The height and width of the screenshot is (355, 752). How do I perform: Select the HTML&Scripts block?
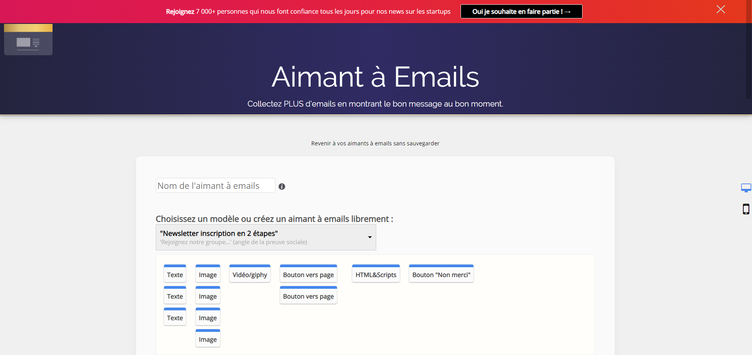[x=375, y=274]
